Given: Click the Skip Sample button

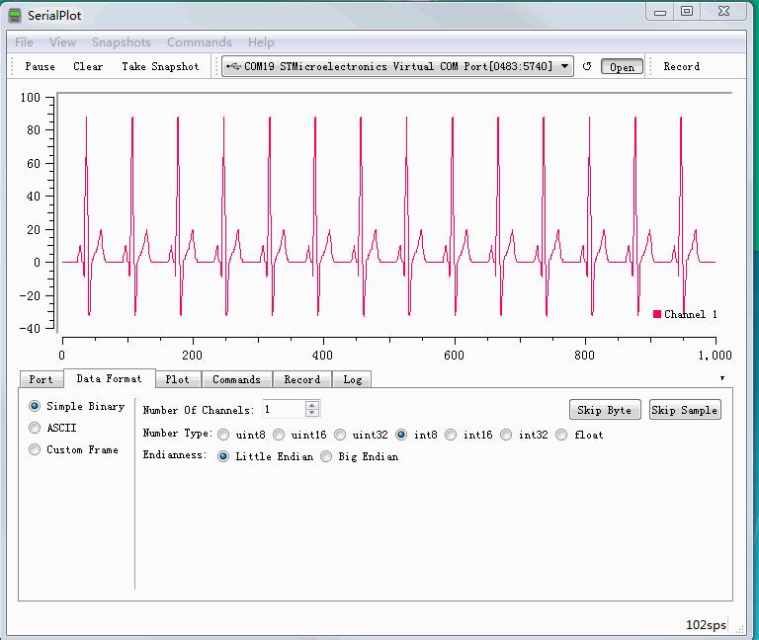Looking at the screenshot, I should click(x=685, y=410).
